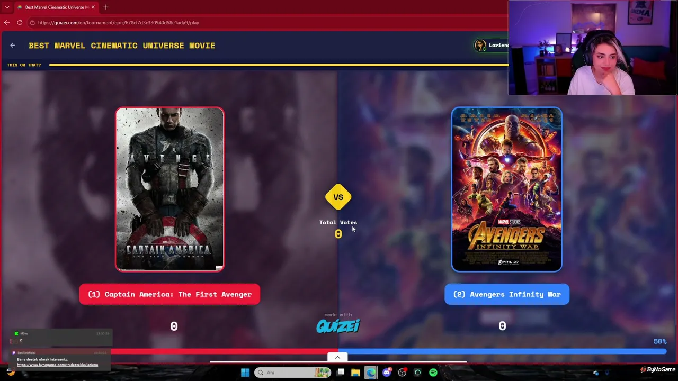Reload the page with the refresh icon
The image size is (678, 381).
20,23
